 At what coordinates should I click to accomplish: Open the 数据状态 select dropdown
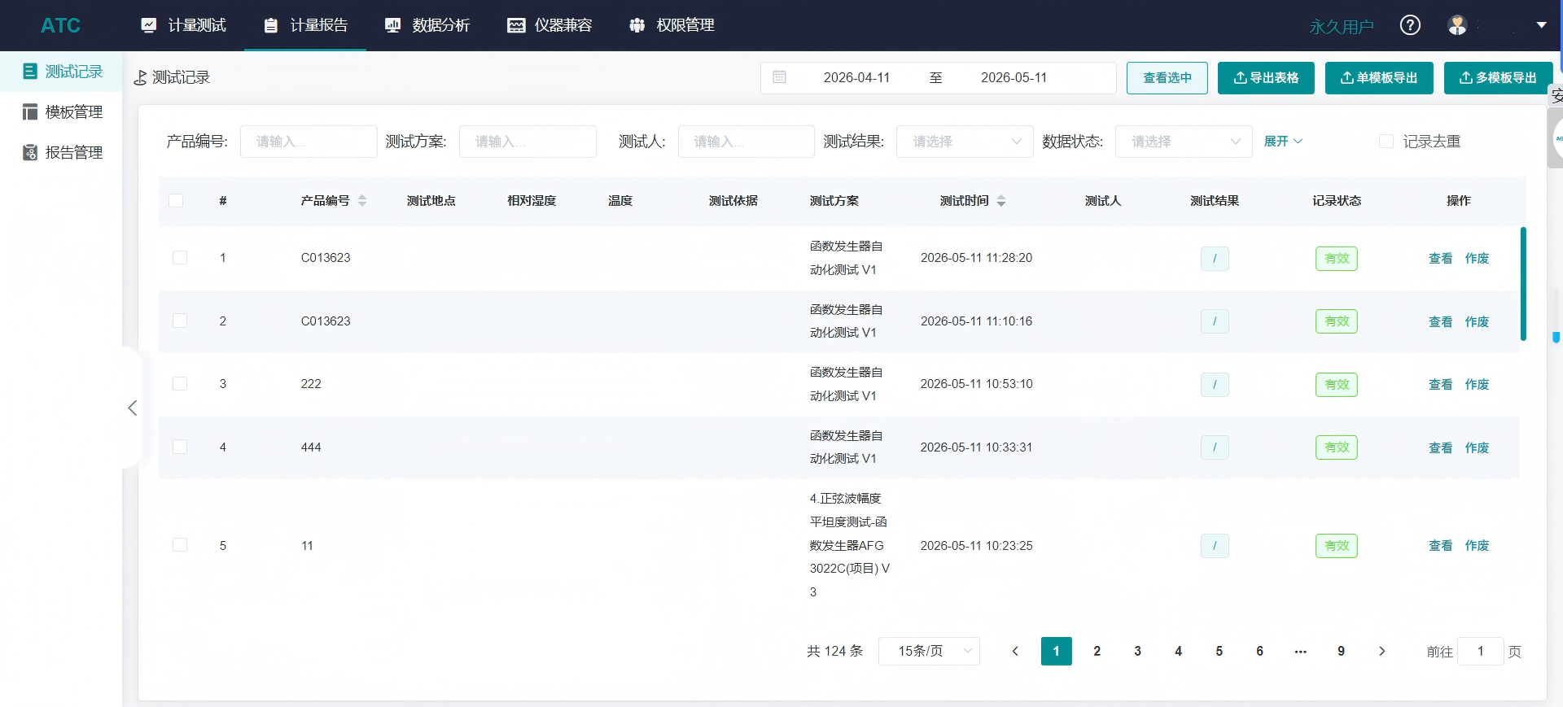click(x=1184, y=142)
